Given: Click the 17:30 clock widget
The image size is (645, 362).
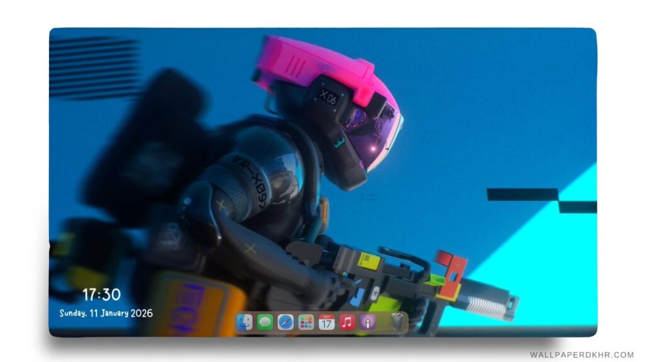Looking at the screenshot, I should 101,294.
